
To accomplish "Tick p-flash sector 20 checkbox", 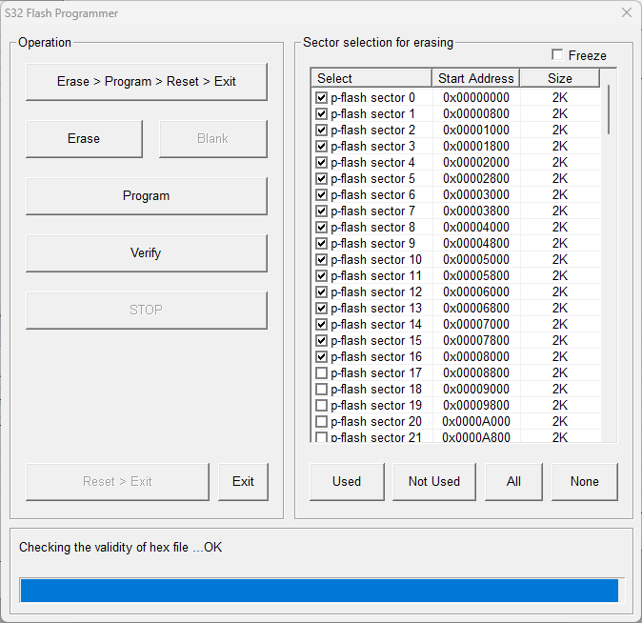I will click(x=322, y=421).
